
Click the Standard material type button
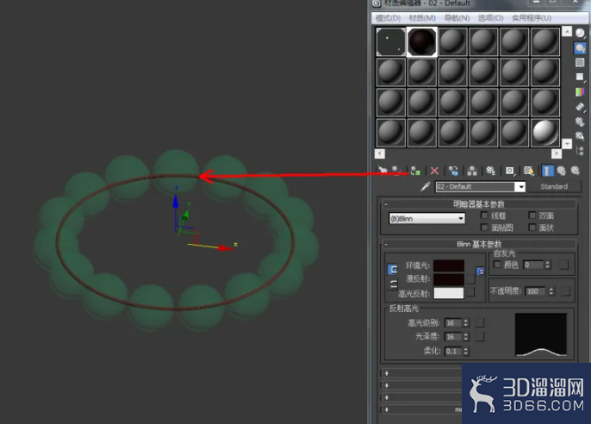point(554,186)
